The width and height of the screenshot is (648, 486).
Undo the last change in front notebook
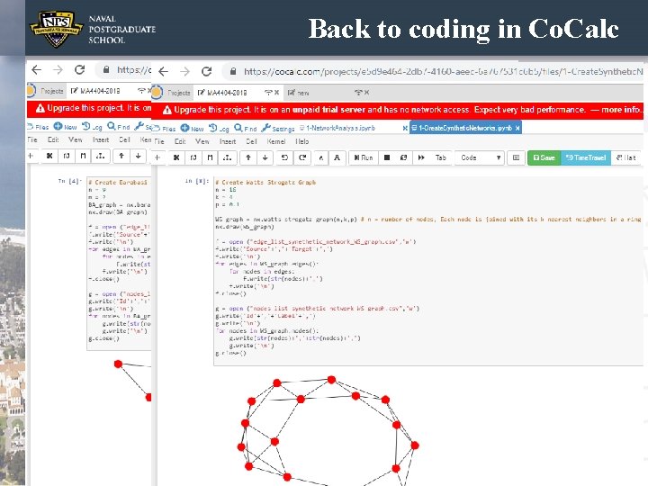[x=284, y=157]
